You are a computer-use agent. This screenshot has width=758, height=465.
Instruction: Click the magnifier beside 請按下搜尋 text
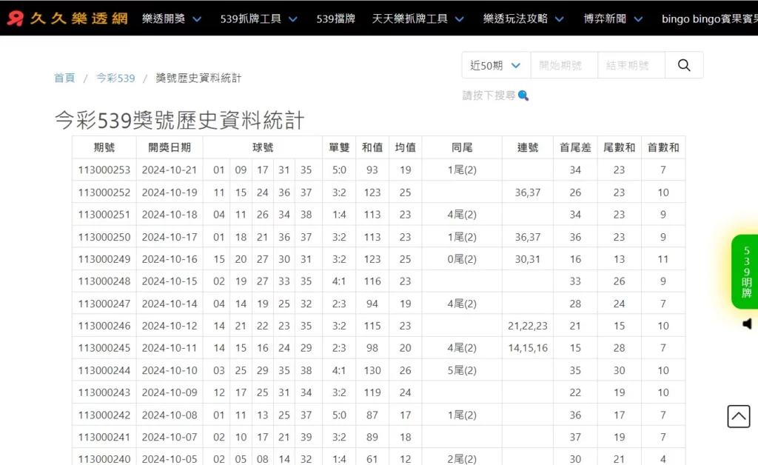pos(523,96)
